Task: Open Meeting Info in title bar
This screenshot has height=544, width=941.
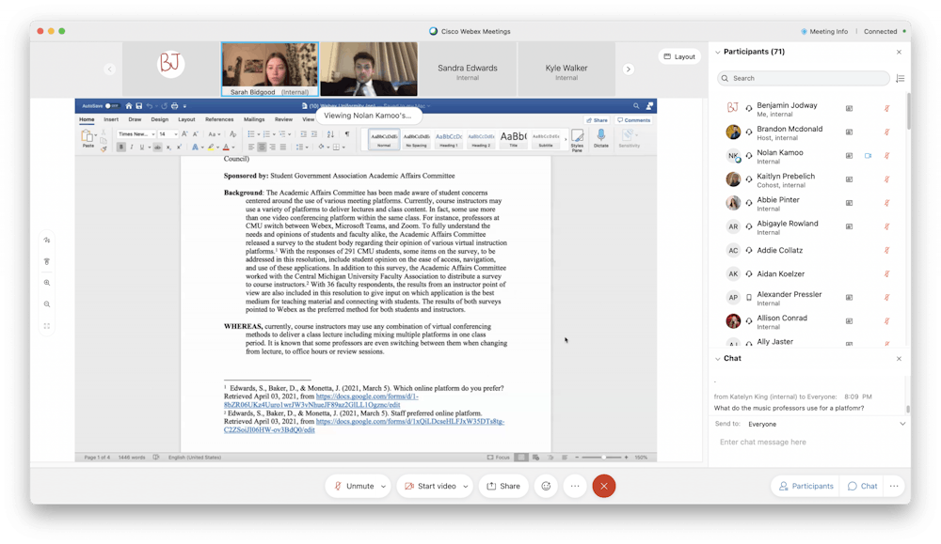Action: pos(827,31)
